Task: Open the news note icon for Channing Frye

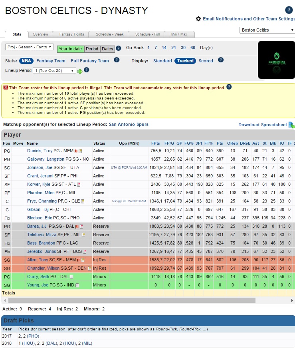Action: point(83,201)
